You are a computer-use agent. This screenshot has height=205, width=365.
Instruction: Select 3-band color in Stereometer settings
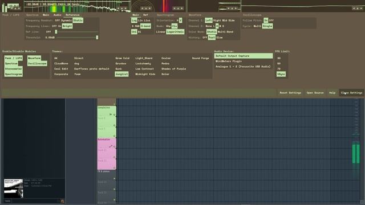146,26
